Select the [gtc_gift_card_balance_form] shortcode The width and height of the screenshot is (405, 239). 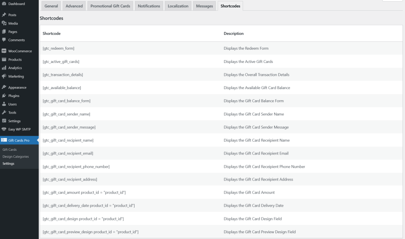(67, 101)
